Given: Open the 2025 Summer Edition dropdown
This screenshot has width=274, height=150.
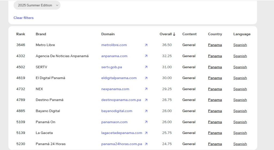Looking at the screenshot, I should [x=37, y=5].
